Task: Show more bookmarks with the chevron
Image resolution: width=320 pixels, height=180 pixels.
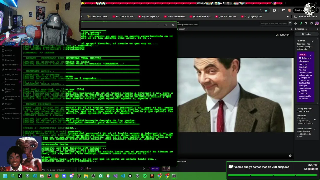Action: (288, 17)
